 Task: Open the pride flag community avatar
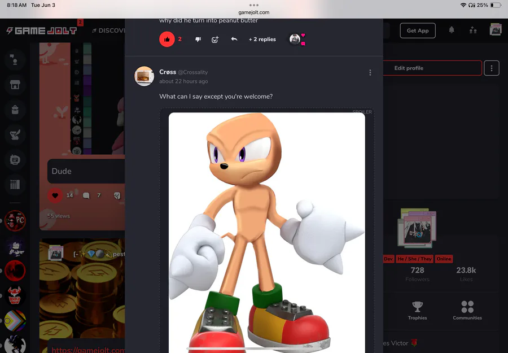click(x=15, y=321)
